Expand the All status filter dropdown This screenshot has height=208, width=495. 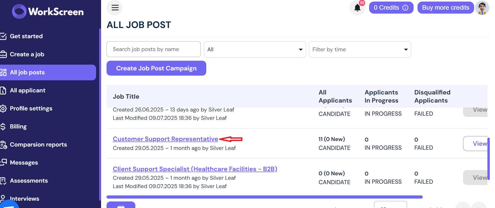(255, 49)
